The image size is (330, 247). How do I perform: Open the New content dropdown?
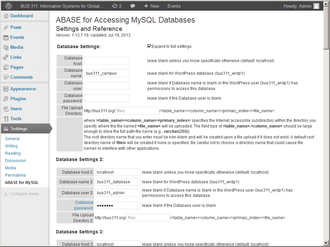tap(152, 6)
